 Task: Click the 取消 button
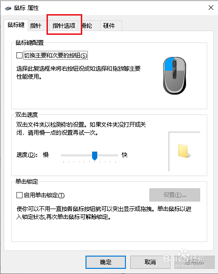150,262
